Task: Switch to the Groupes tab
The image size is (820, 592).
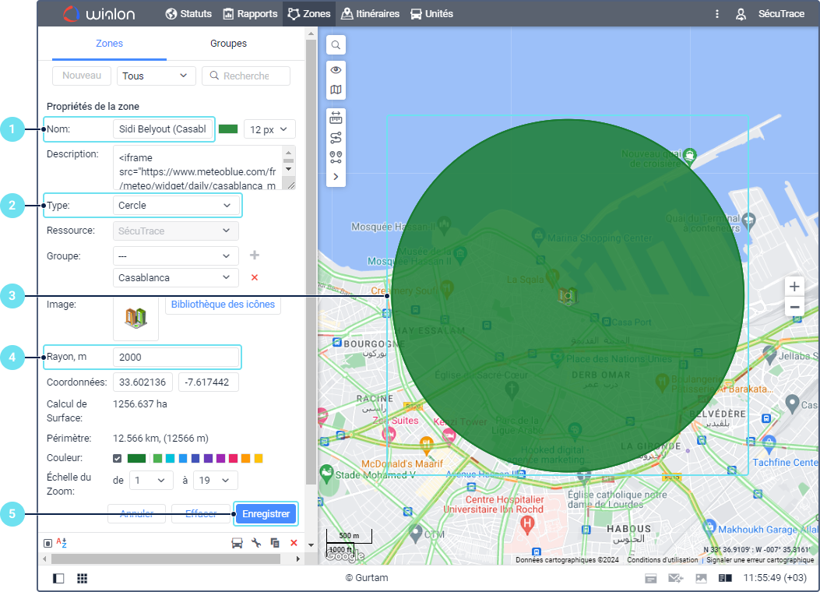Action: (x=228, y=44)
